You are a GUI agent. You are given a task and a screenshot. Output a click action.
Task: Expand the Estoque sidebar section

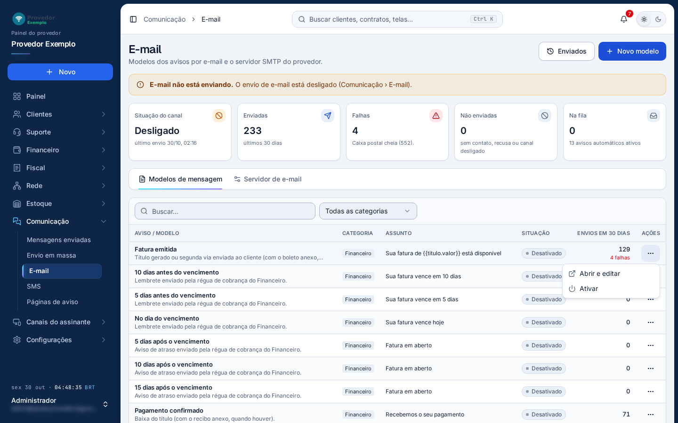[60, 204]
